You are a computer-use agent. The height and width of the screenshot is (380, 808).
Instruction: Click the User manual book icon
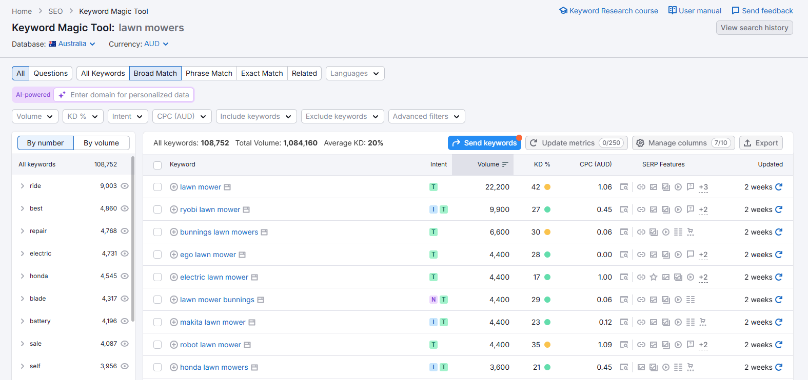[673, 10]
